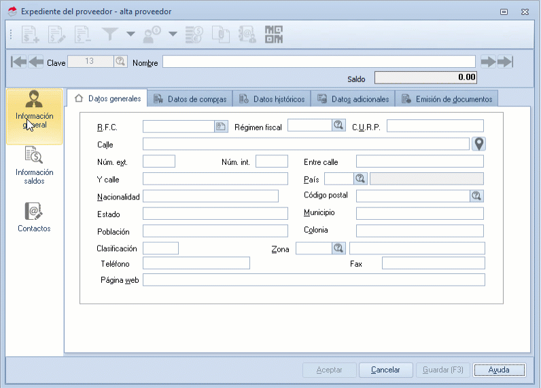This screenshot has width=541, height=388.
Task: Open the Régimen fiscal lookup list
Action: [x=338, y=125]
